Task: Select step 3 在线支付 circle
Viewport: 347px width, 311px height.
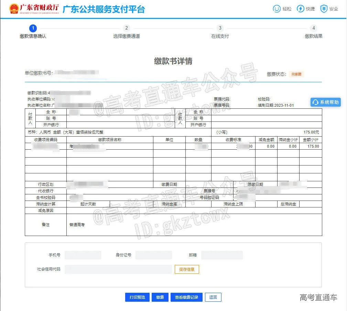Action: coord(220,28)
